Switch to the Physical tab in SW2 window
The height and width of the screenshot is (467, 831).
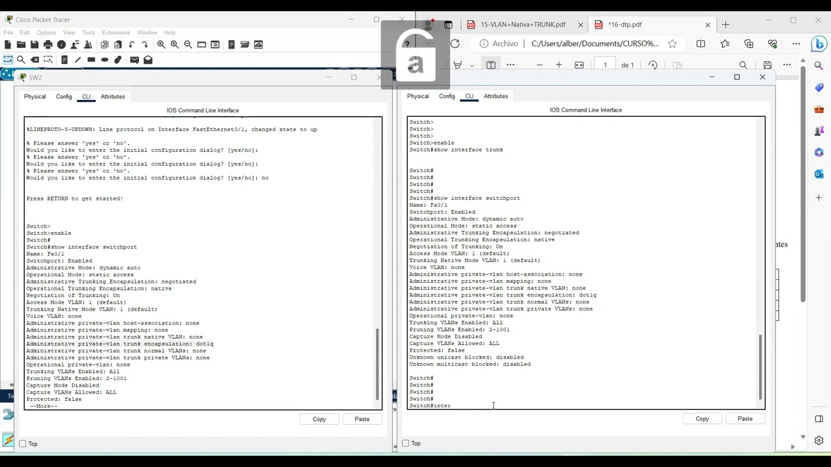click(35, 97)
